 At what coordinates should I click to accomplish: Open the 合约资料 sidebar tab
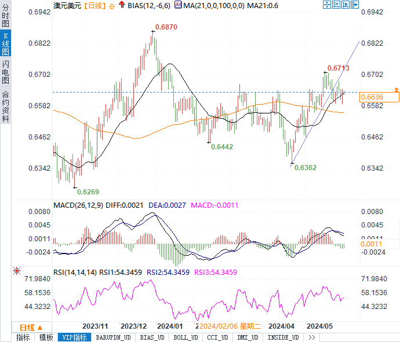click(x=5, y=106)
